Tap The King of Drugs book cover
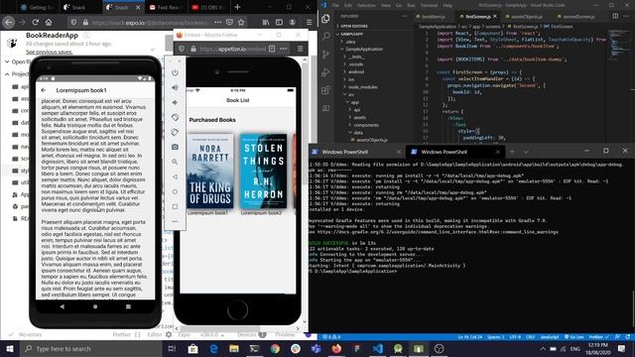The width and height of the screenshot is (635, 357). (209, 172)
